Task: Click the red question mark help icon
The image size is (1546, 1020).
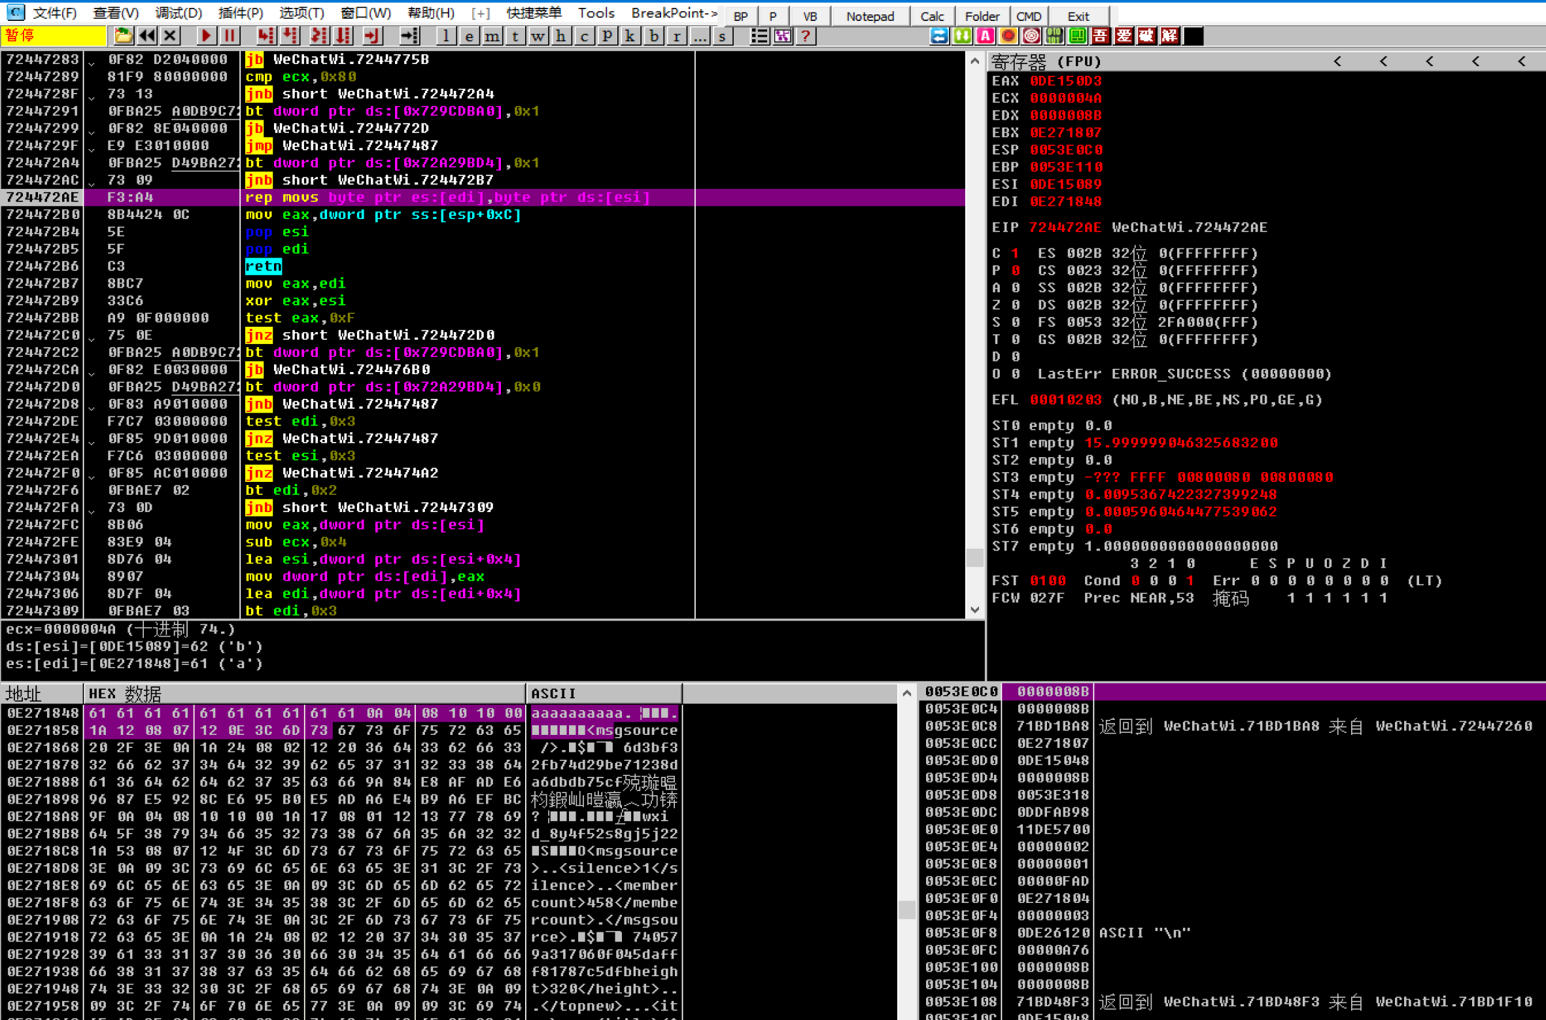Action: click(806, 36)
